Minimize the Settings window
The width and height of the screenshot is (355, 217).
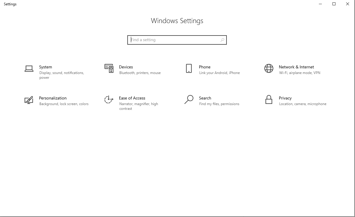point(320,4)
